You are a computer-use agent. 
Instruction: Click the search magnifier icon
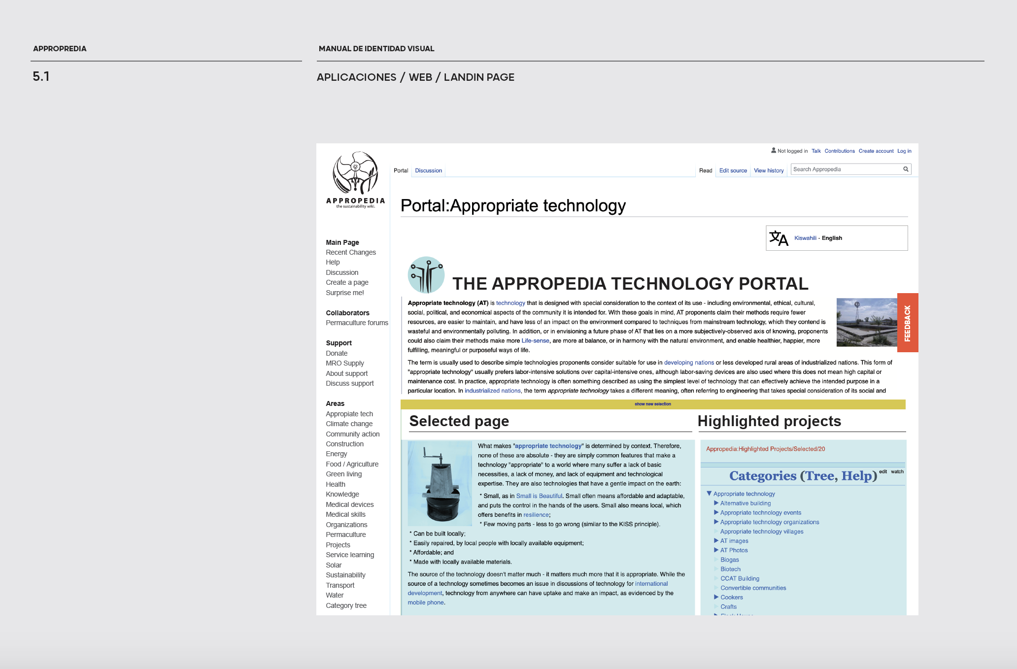[906, 169]
